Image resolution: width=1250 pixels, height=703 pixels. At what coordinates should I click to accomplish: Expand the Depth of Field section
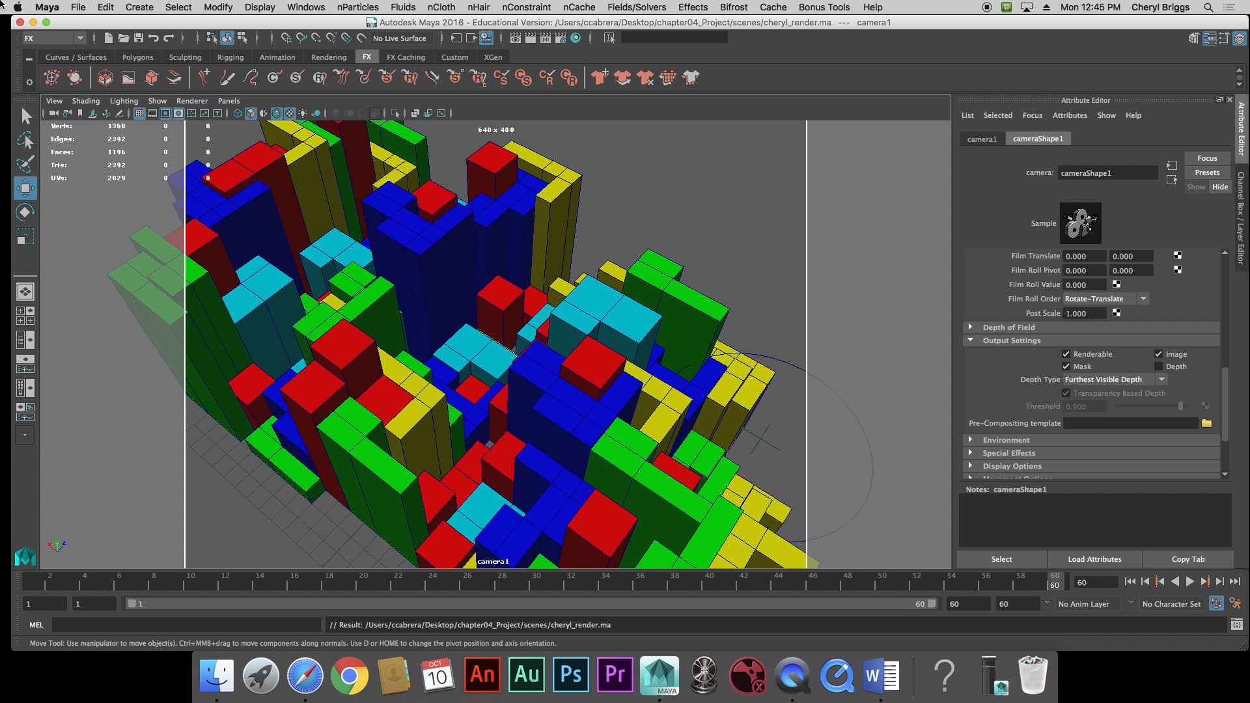(971, 327)
